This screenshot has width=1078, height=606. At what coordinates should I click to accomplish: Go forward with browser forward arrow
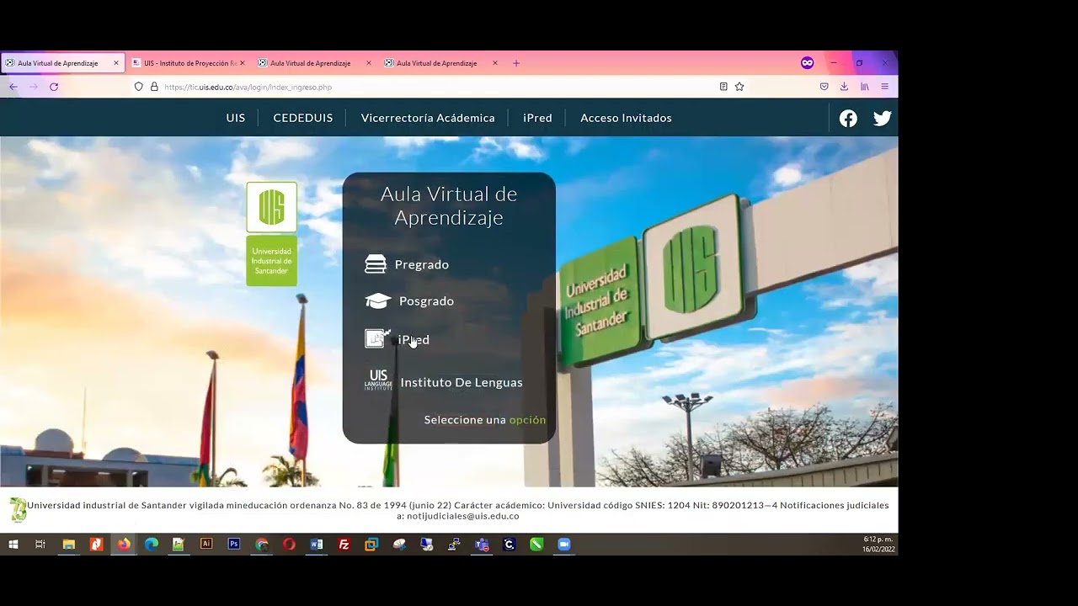pyautogui.click(x=34, y=87)
